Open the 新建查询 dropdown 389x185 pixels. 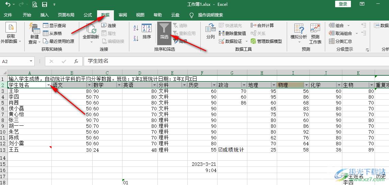pos(35,34)
